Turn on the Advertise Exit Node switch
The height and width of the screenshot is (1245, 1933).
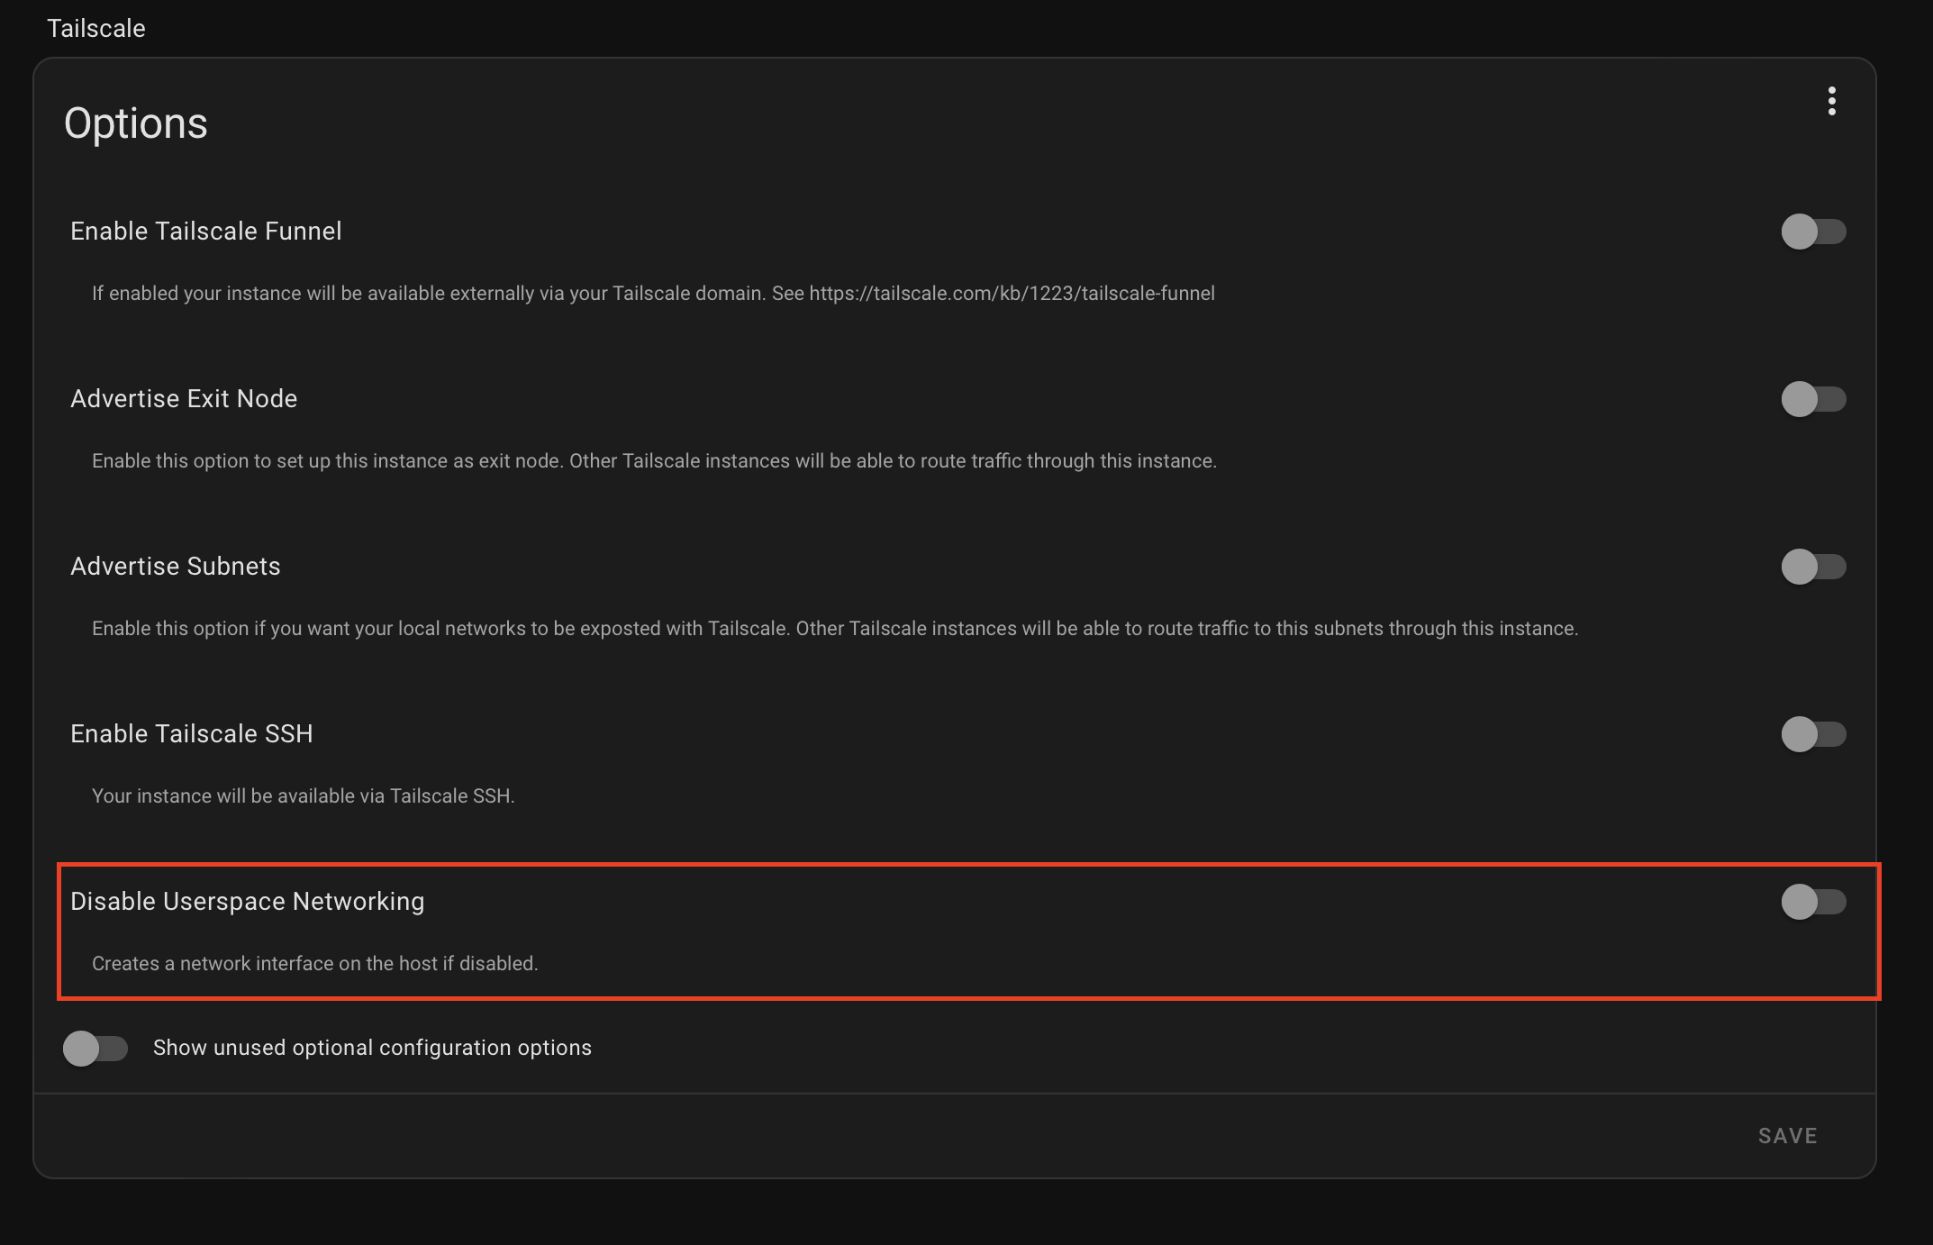[x=1812, y=399]
